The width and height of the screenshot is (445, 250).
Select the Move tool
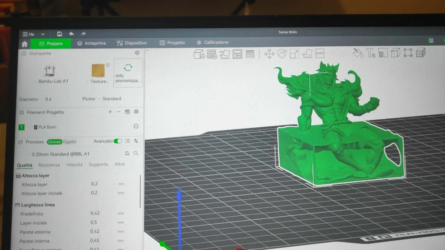pyautogui.click(x=269, y=54)
